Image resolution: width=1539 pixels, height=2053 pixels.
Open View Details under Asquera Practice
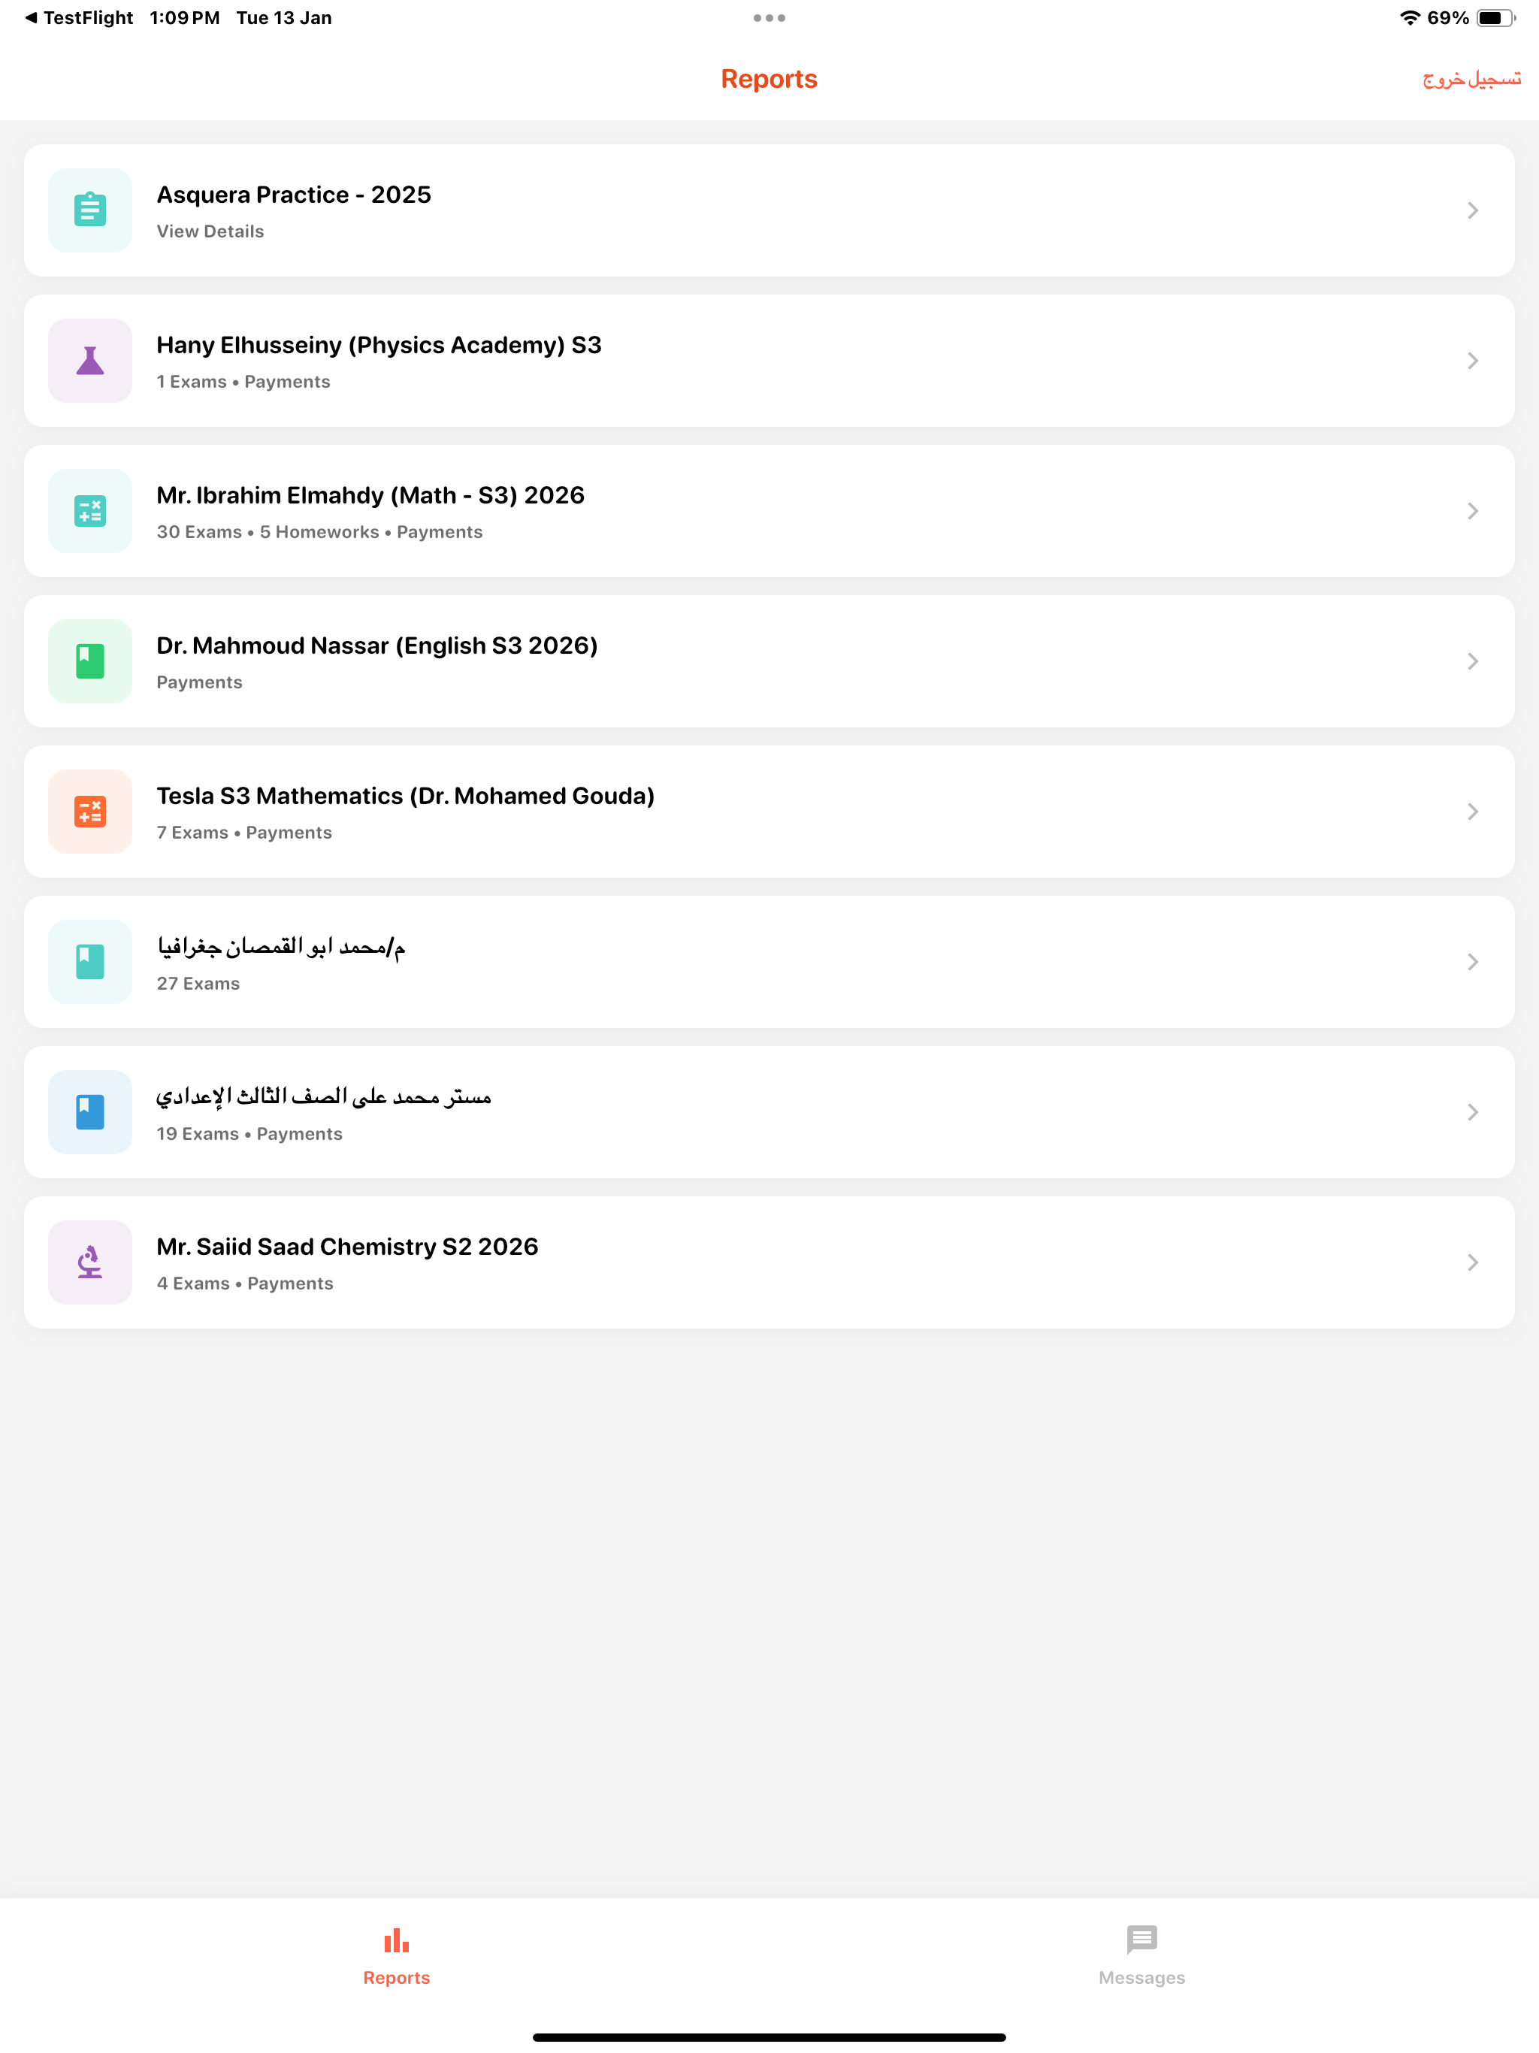210,231
